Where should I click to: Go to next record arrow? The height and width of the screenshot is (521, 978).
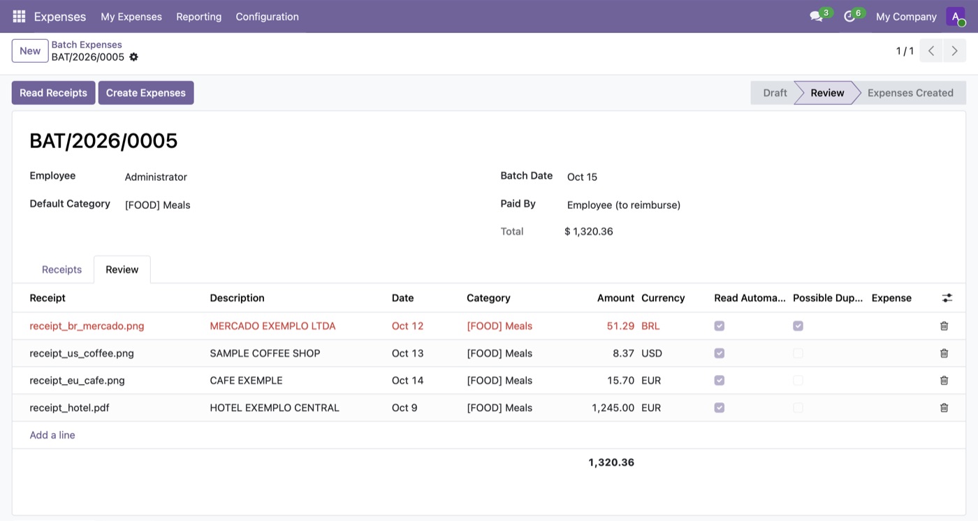954,51
